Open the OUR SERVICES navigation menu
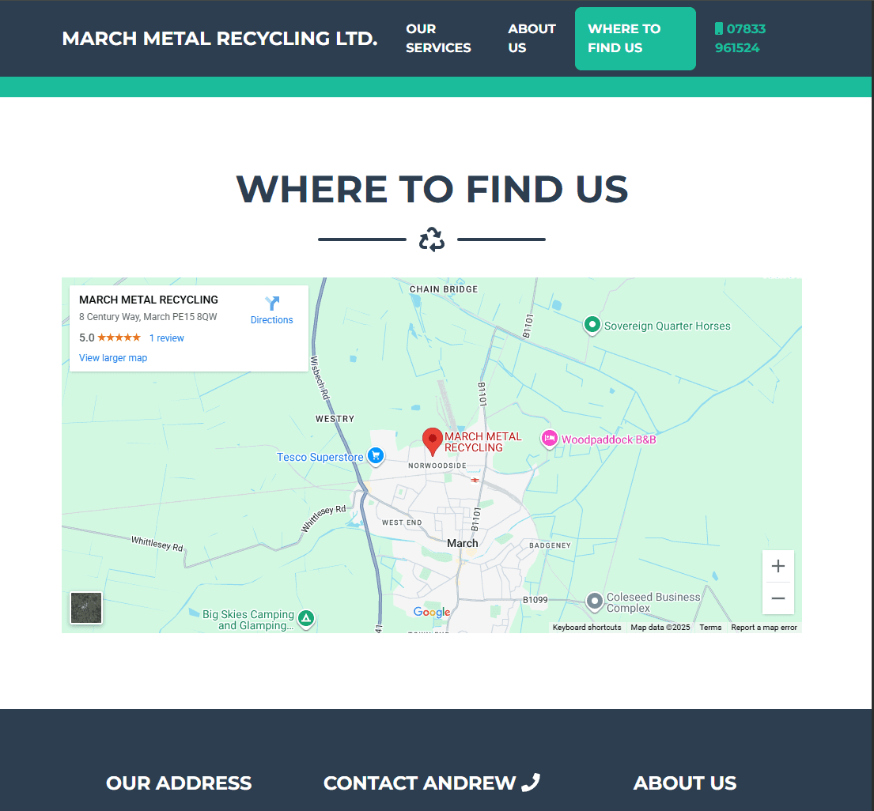Screen dimensions: 874x811 pos(438,38)
